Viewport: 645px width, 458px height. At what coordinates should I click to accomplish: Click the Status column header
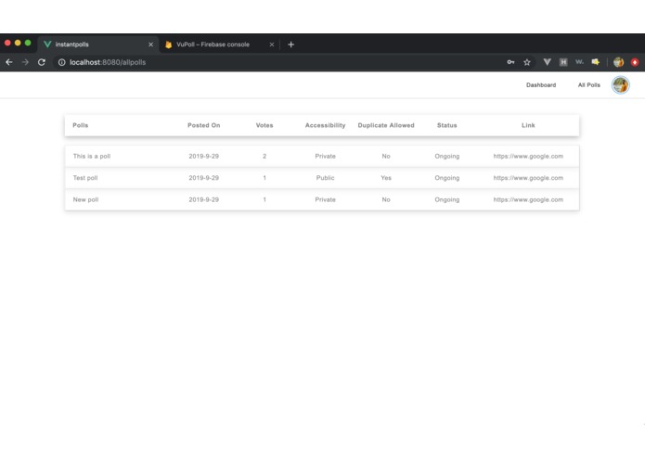[x=447, y=125]
